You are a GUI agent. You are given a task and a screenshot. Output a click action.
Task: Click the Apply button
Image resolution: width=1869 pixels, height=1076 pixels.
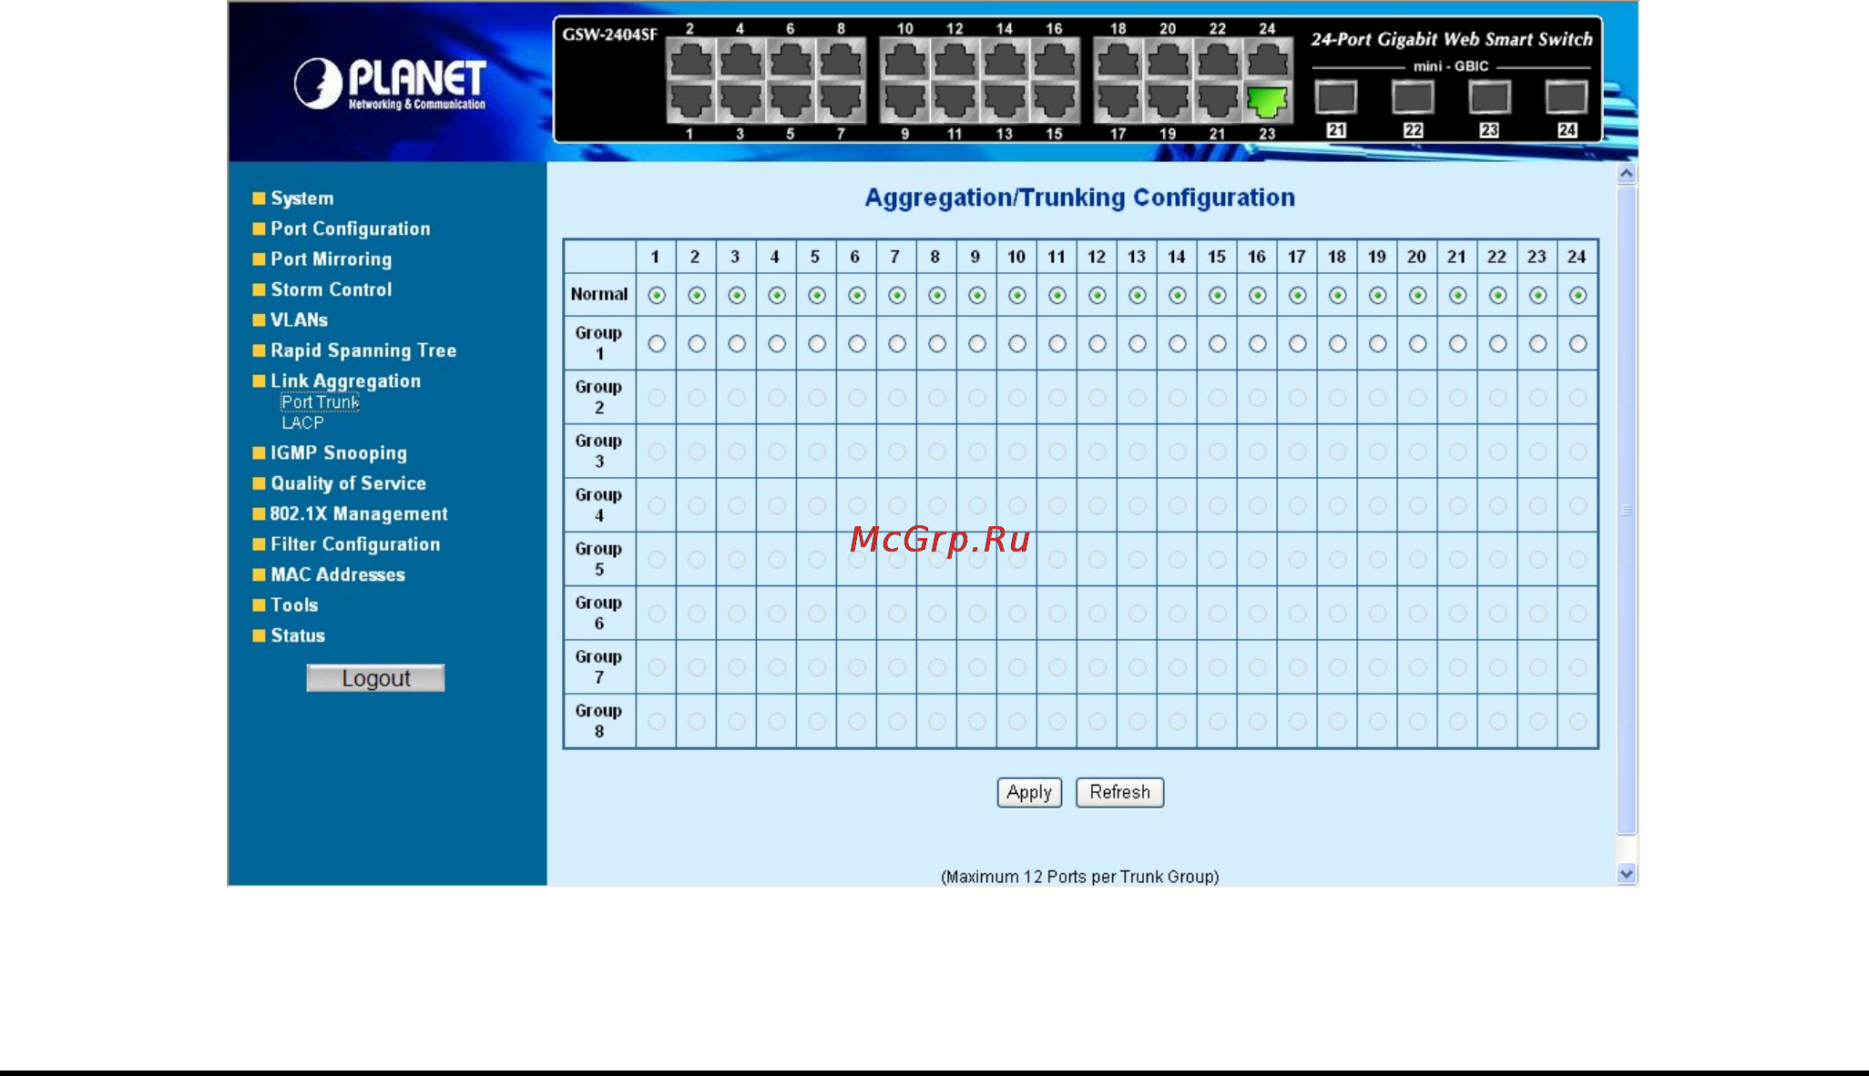point(1029,793)
